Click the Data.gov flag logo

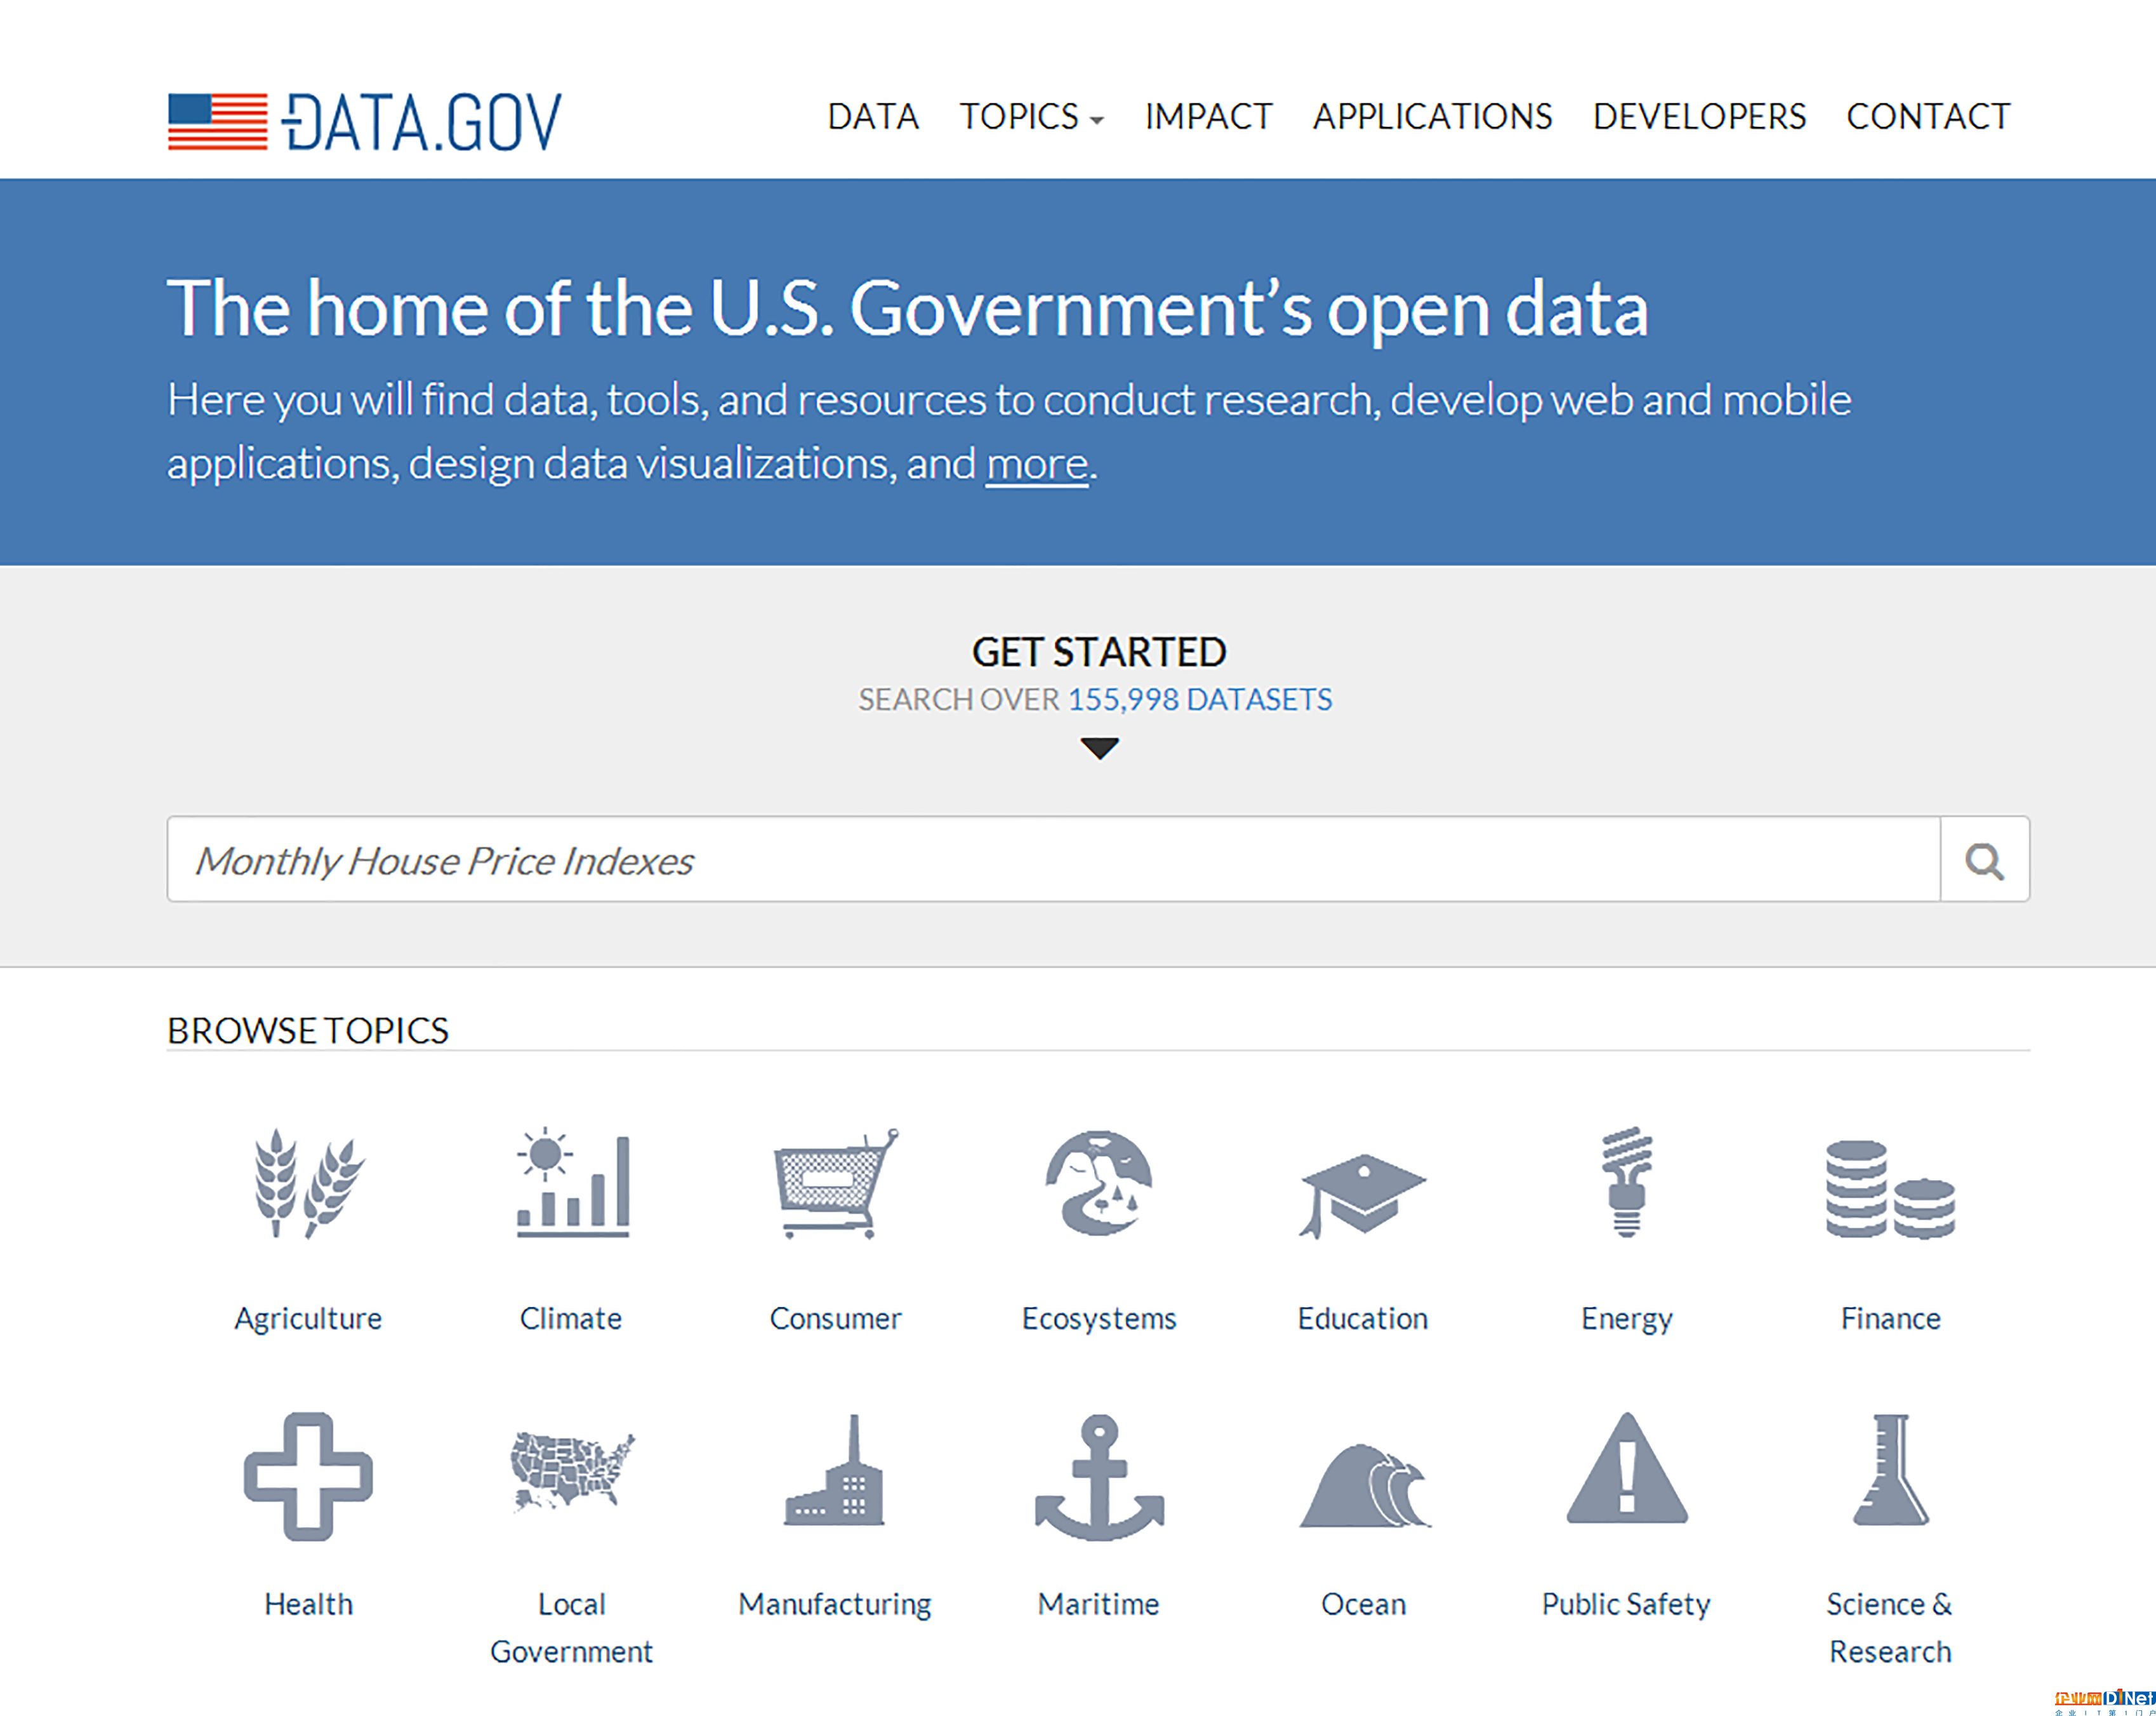[365, 122]
